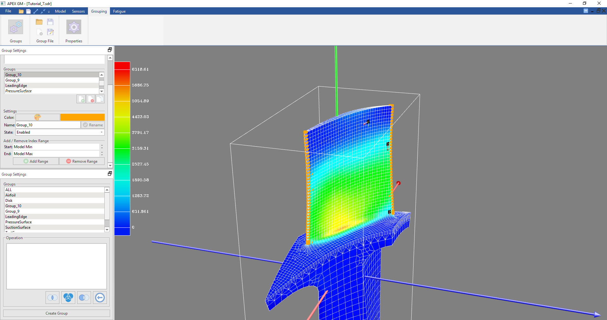Click collapse arrows icon in quick access toolbar
The height and width of the screenshot is (320, 607).
43,11
